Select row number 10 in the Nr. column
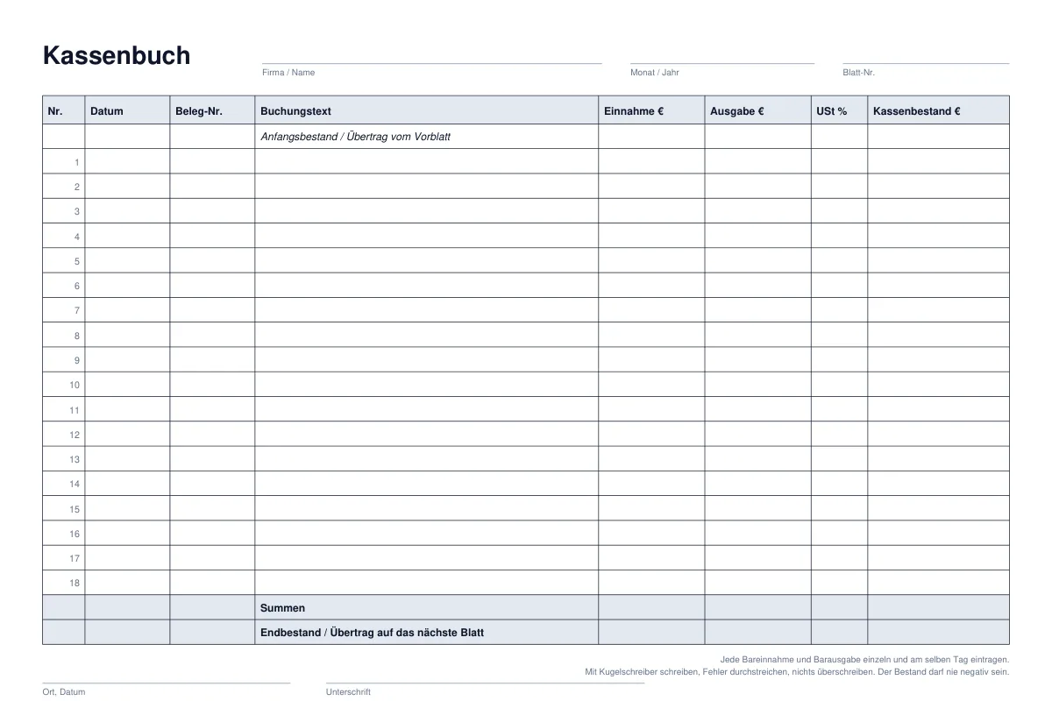 coord(75,385)
